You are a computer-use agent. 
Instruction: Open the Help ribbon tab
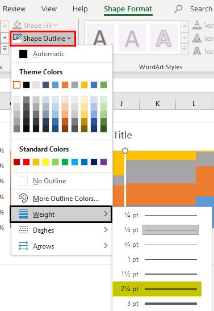click(x=80, y=9)
